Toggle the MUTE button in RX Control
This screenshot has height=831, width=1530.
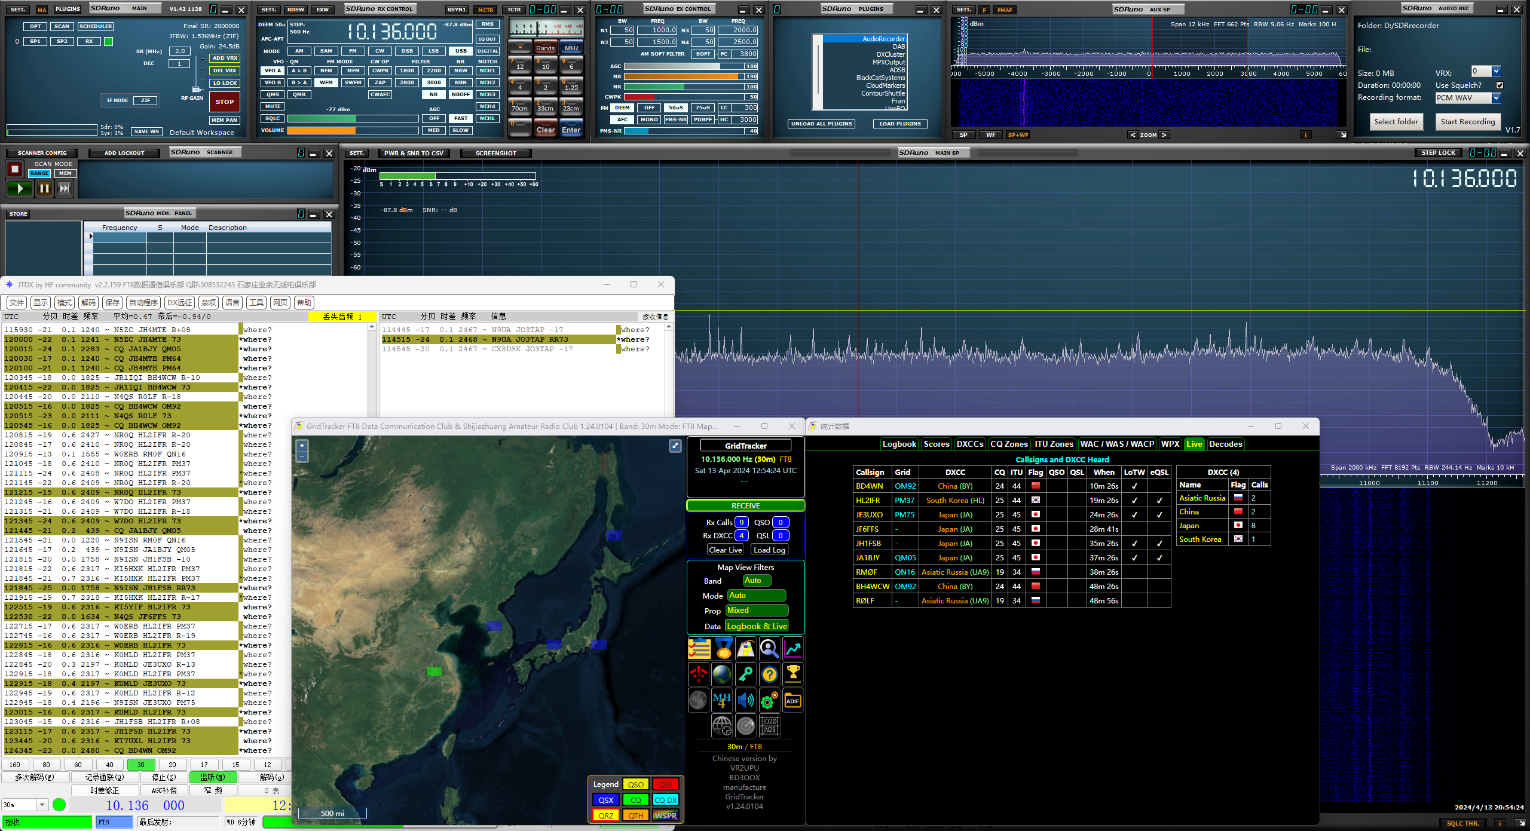pos(273,106)
